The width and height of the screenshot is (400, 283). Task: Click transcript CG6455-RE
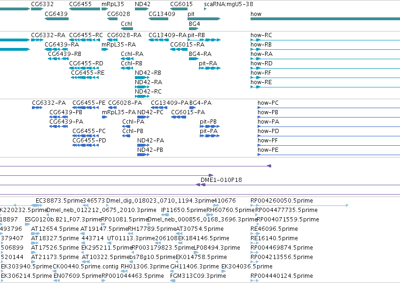[x=88, y=73]
